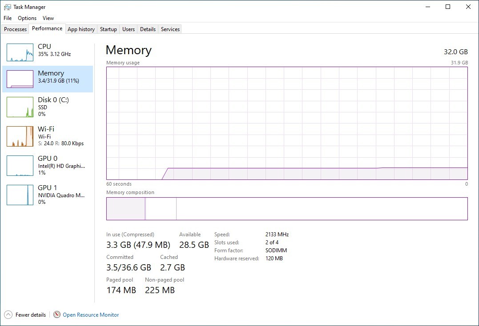Select GPU 1 NVIDIA Quadro graph
This screenshot has width=479, height=326.
(20, 195)
